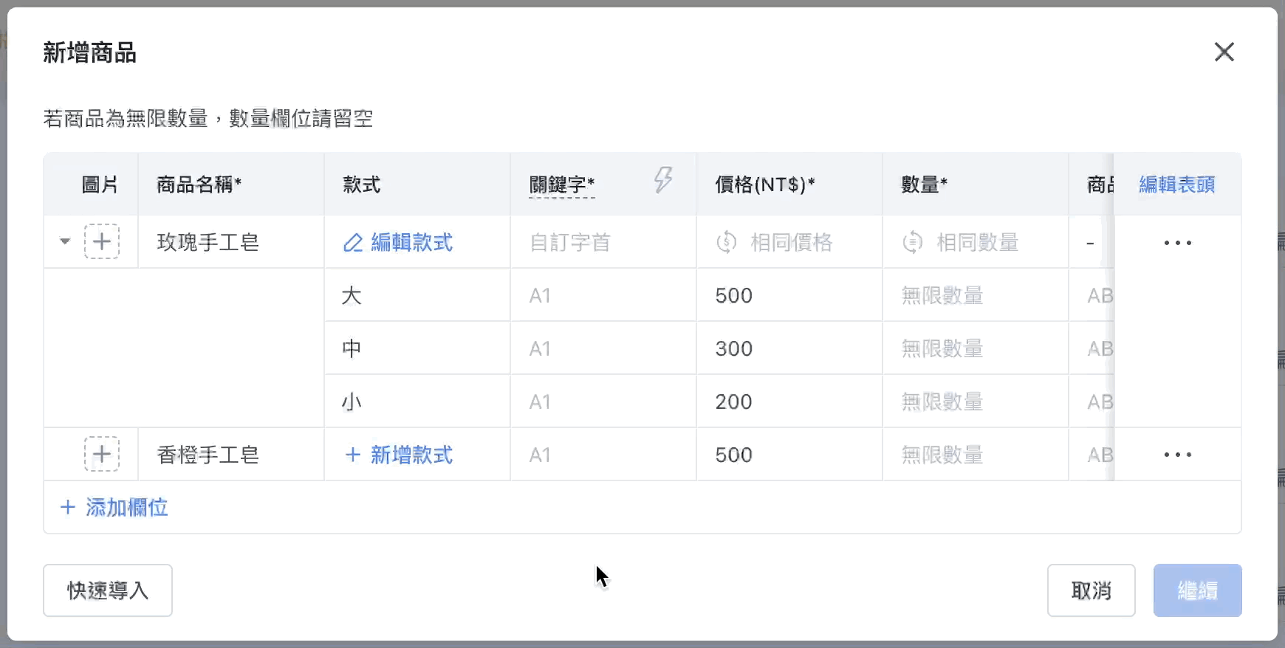
Task: Click the 自訂字首 keyword prefix field
Action: [x=603, y=242]
